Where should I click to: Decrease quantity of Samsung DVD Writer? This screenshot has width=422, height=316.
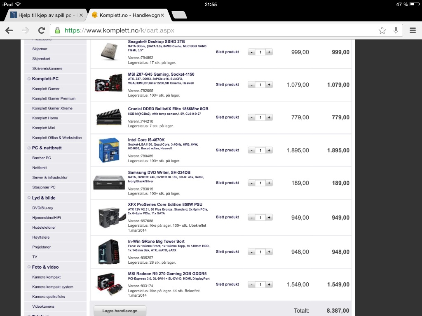point(252,183)
